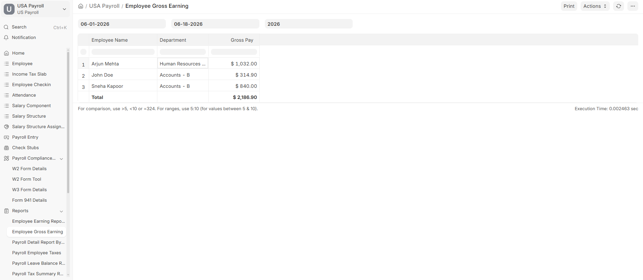The height and width of the screenshot is (280, 643).
Task: Click the Salary Component list icon
Action: click(x=6, y=106)
